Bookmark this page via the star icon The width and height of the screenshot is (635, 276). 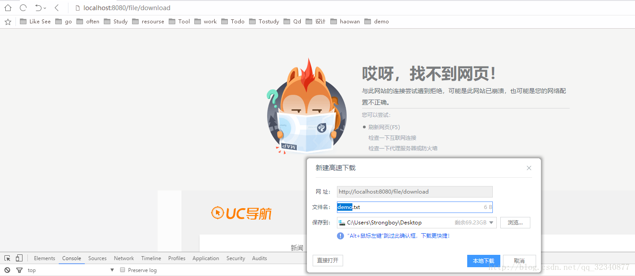8,21
